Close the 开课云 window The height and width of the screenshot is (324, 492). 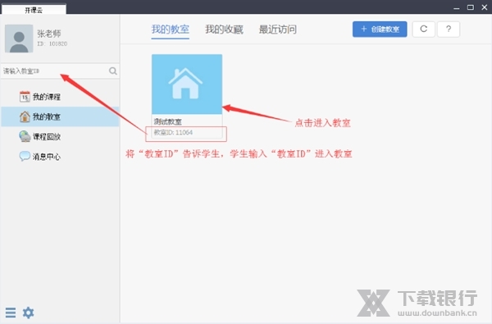tap(484, 7)
